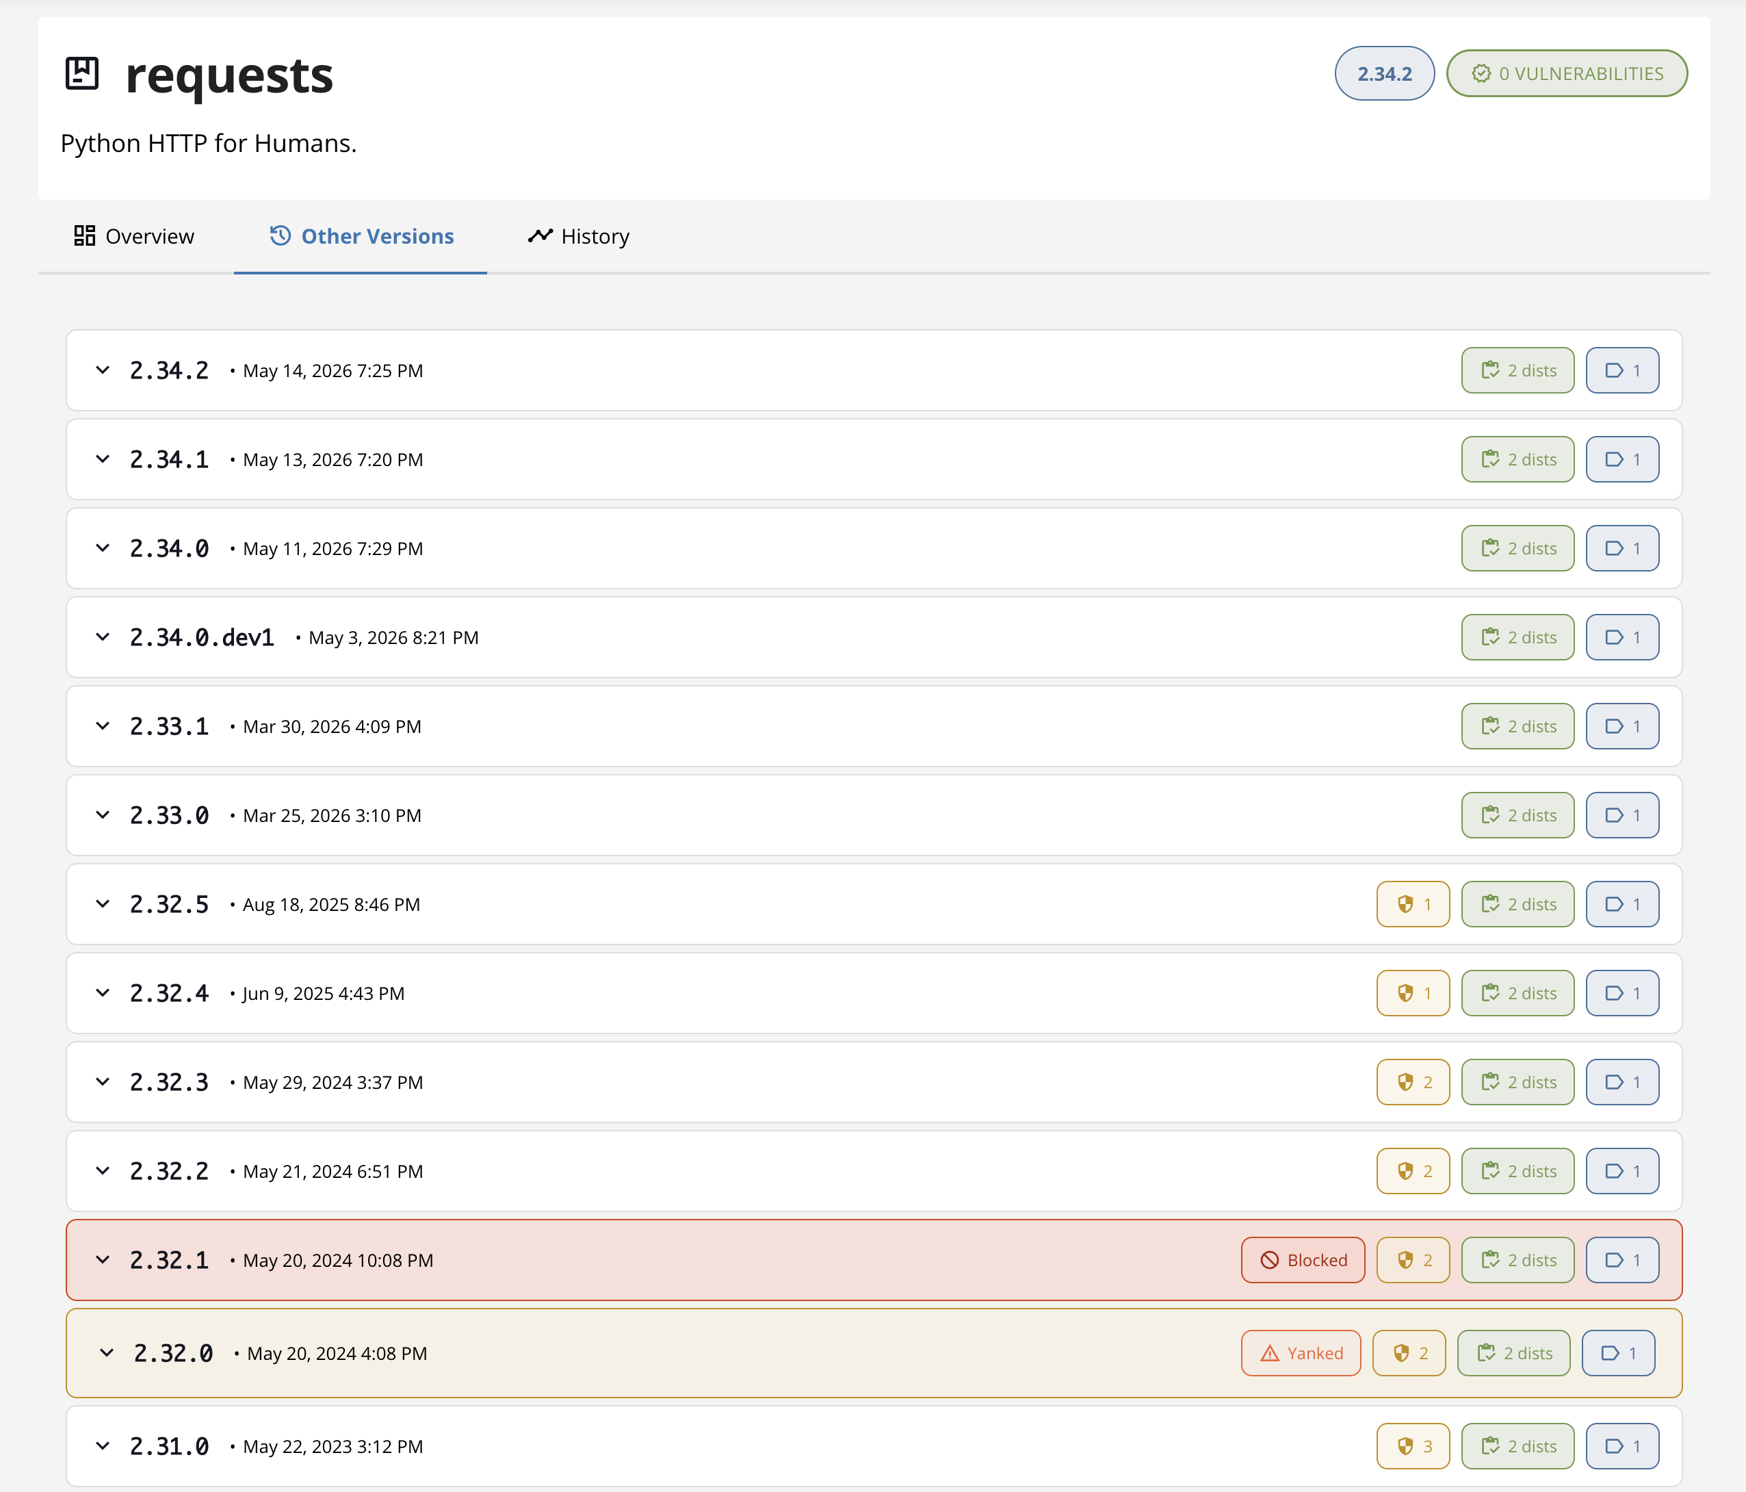Expand version 2.32.4 row chevron
The image size is (1746, 1492).
point(103,993)
